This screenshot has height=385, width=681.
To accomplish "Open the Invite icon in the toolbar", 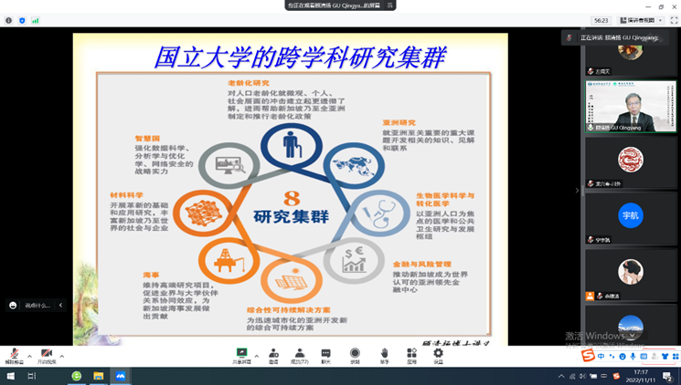I will point(273,353).
